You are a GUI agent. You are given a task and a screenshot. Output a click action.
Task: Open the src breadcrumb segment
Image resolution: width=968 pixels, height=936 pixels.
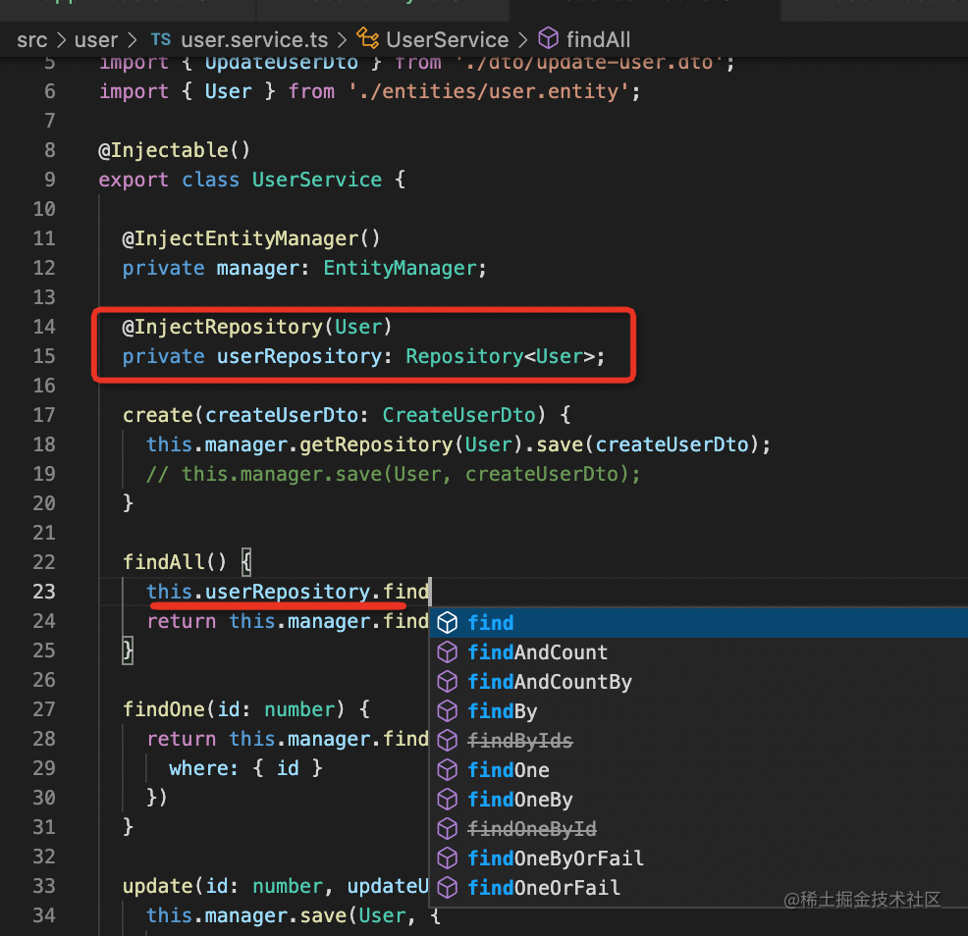pos(33,40)
